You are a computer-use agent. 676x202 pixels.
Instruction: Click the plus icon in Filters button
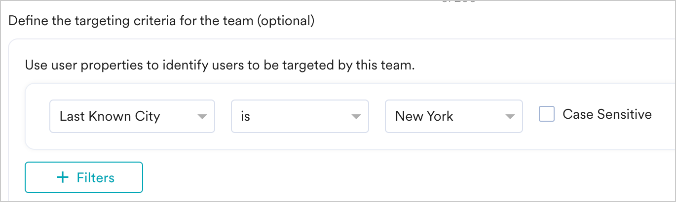(63, 177)
